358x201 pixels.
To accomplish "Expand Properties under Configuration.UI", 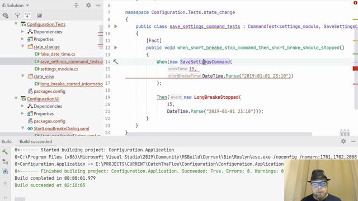I will [x=22, y=113].
